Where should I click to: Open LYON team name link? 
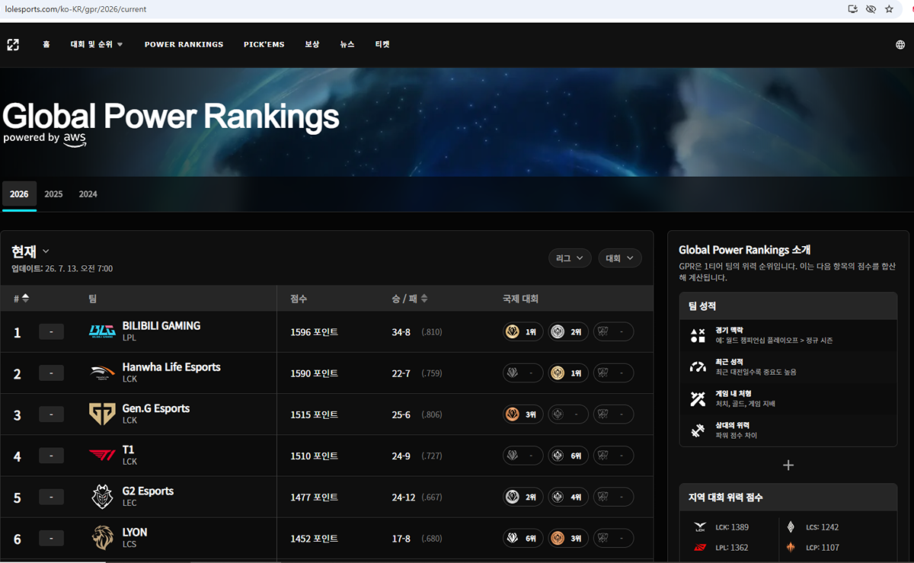coord(135,532)
